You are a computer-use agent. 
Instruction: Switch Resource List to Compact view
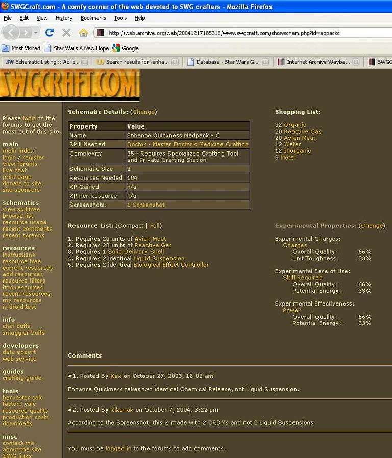pos(130,225)
